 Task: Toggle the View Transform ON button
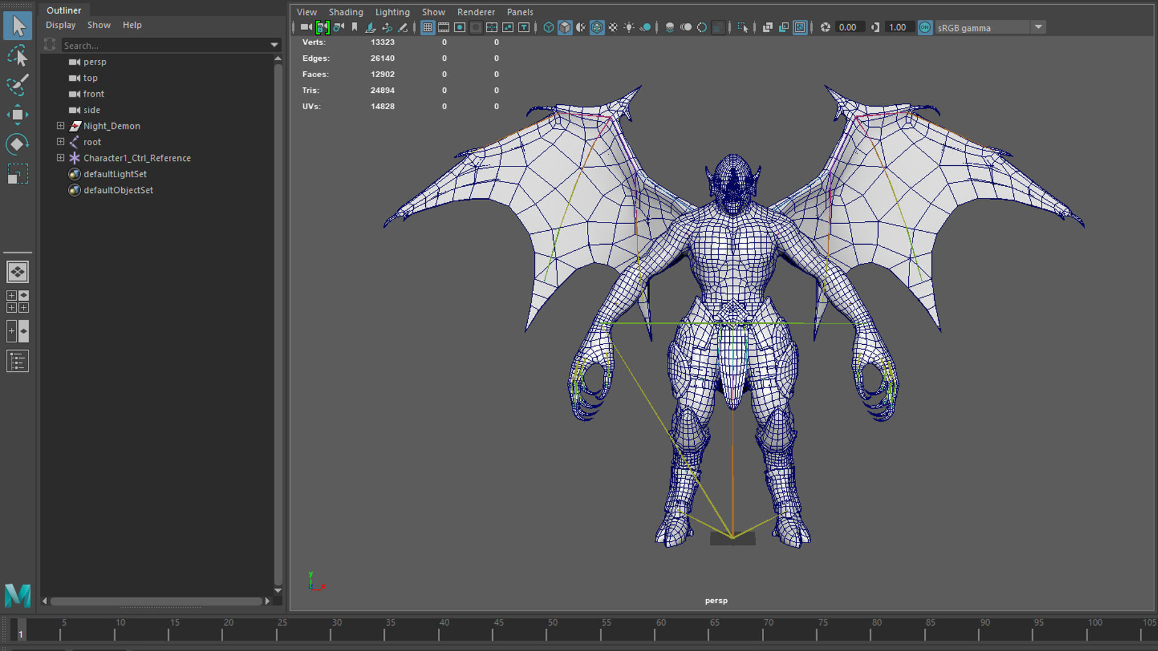click(x=925, y=27)
